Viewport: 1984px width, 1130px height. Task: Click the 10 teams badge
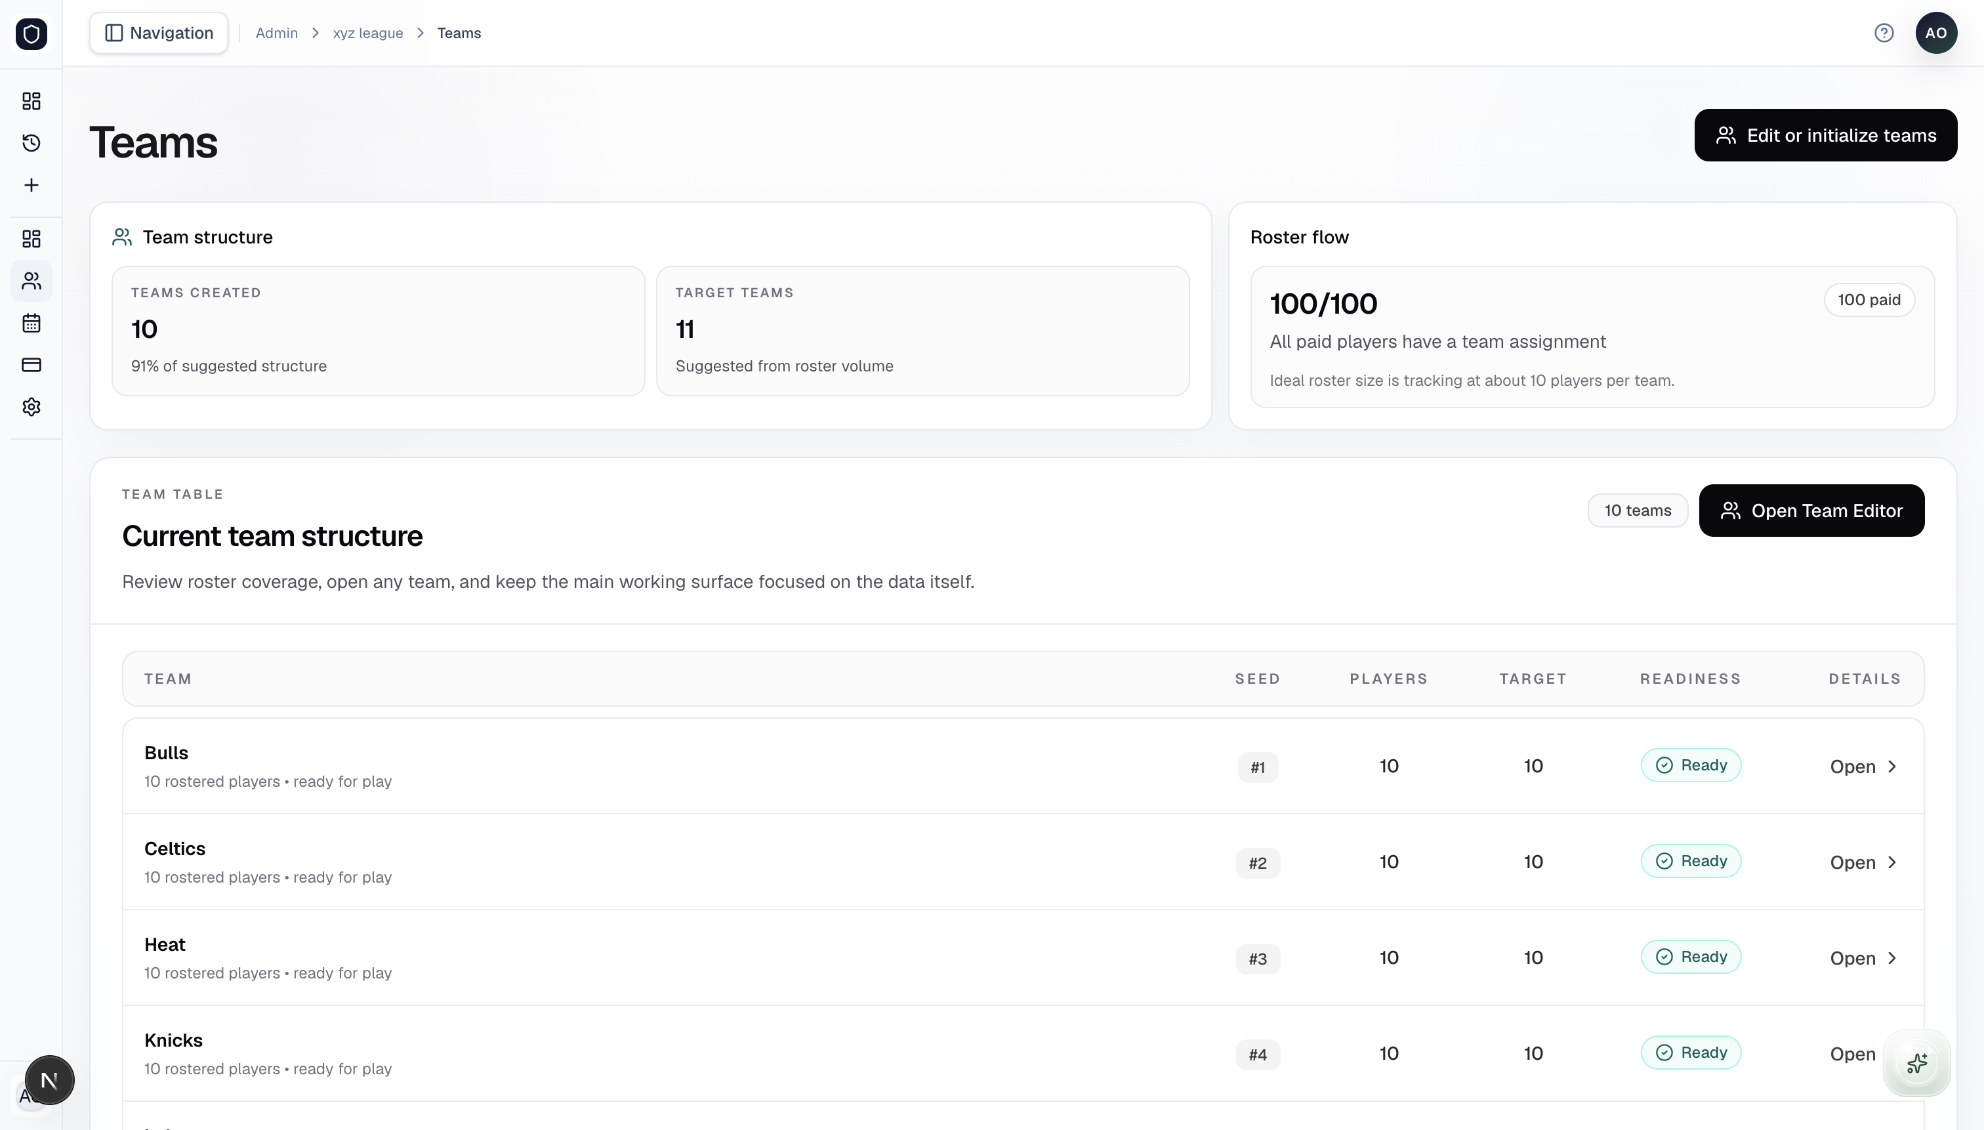pyautogui.click(x=1637, y=511)
